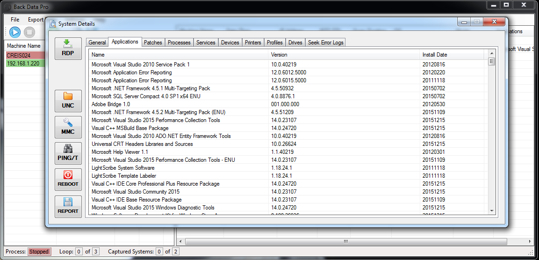Click the System Details window title icon
Image resolution: width=539 pixels, height=260 pixels.
click(53, 24)
